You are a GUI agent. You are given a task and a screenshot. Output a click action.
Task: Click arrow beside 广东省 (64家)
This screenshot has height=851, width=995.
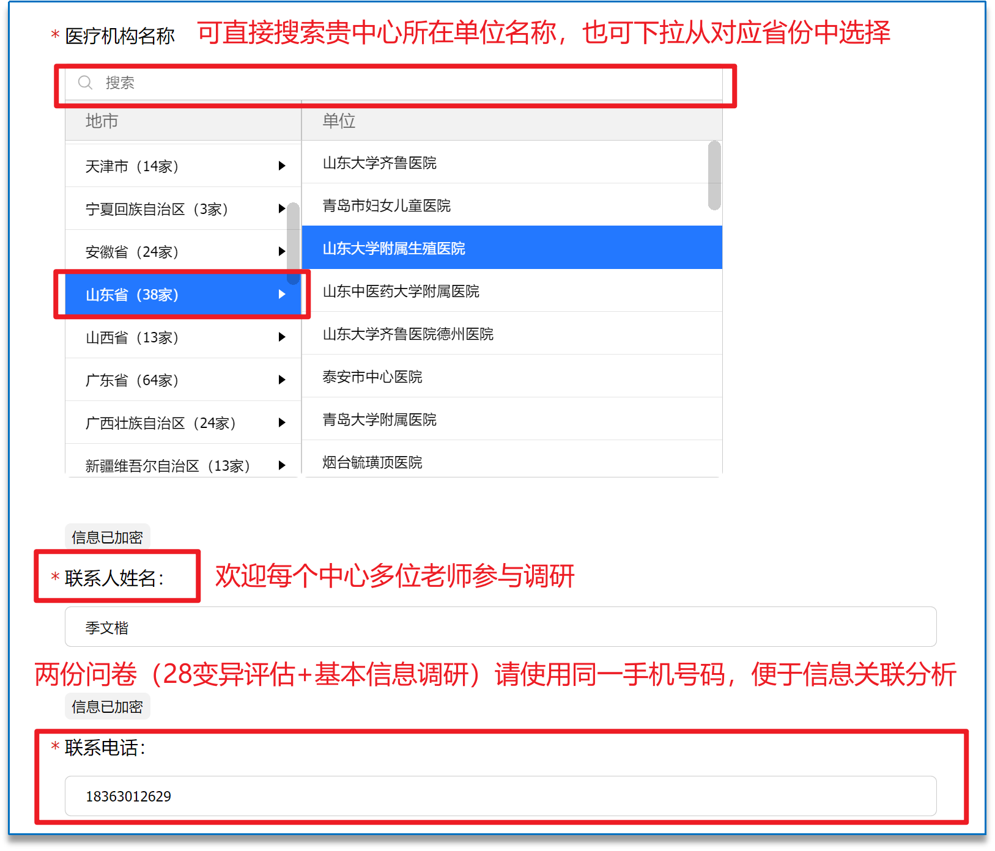point(281,380)
